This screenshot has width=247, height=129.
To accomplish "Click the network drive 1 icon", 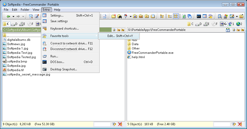I will pyautogui.click(x=231, y=24).
